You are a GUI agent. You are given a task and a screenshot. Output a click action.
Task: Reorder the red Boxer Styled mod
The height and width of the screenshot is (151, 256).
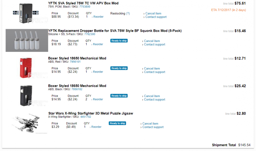(x=98, y=72)
